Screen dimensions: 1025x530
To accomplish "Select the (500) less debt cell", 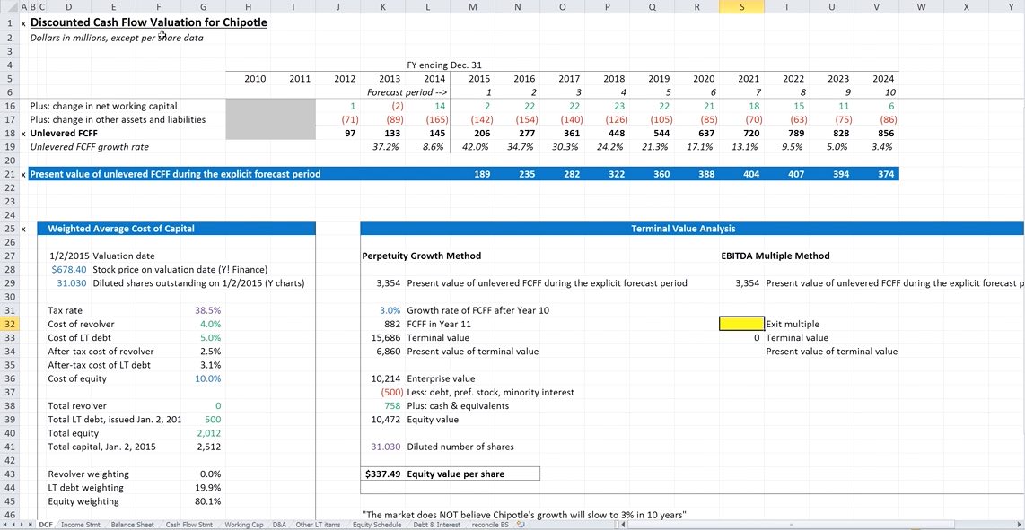I will (x=390, y=392).
